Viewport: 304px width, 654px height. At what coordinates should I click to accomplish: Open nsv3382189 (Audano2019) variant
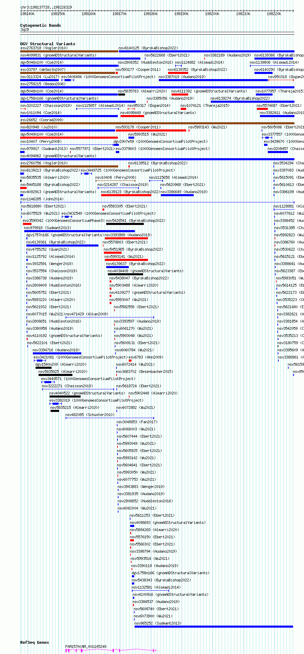[x=227, y=55]
